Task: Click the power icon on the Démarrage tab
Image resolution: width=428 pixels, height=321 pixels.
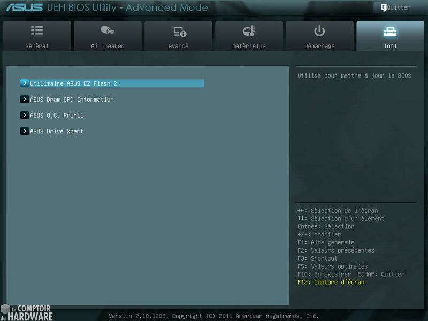Action: pyautogui.click(x=319, y=30)
